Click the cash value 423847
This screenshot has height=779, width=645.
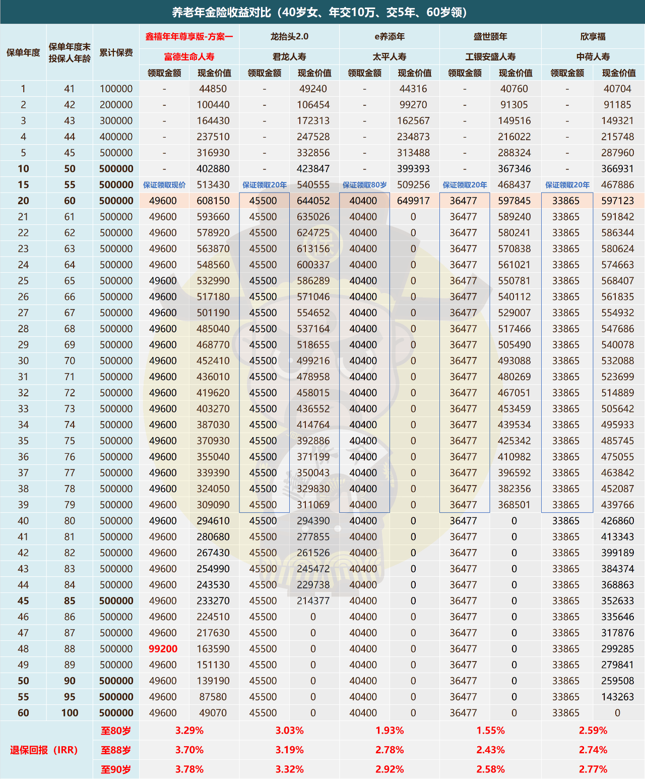(313, 169)
